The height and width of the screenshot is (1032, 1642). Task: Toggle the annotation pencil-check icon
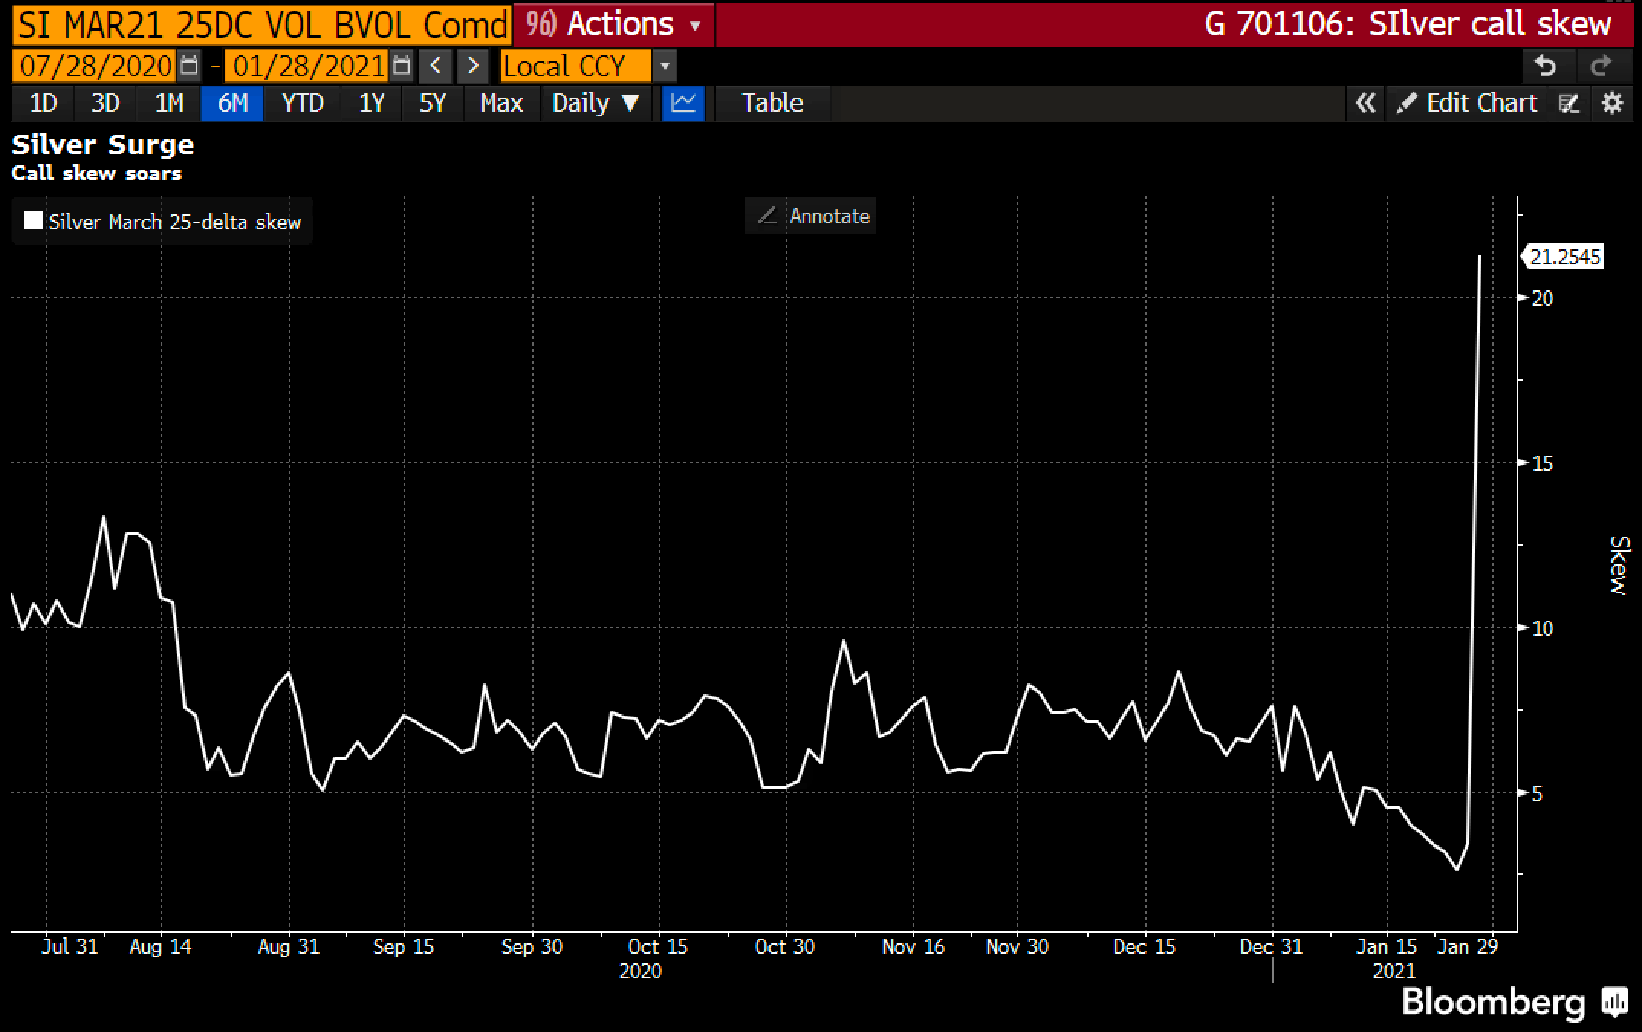1569,103
